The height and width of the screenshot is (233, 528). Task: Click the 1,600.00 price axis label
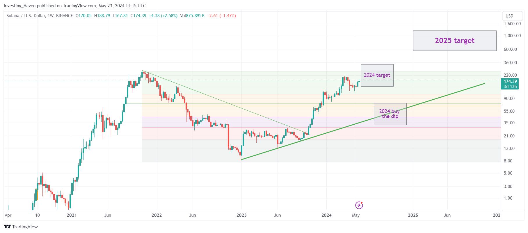pos(512,24)
